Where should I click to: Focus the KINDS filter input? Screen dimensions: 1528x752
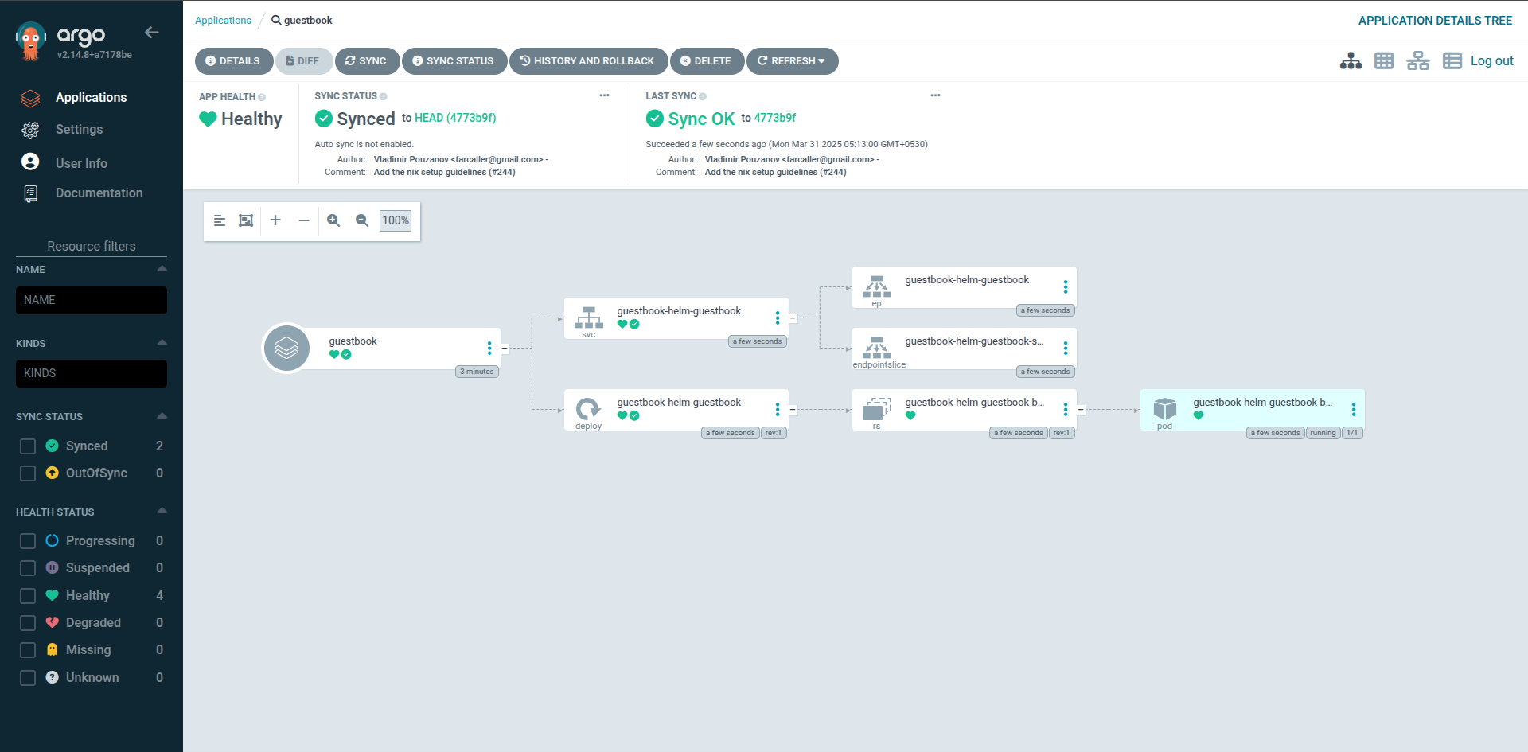pyautogui.click(x=92, y=373)
